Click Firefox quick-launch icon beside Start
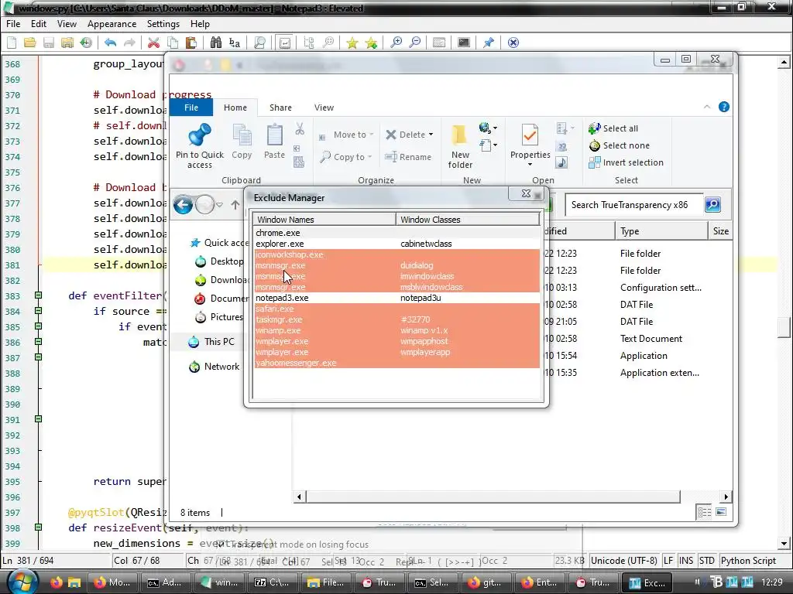 click(x=56, y=582)
